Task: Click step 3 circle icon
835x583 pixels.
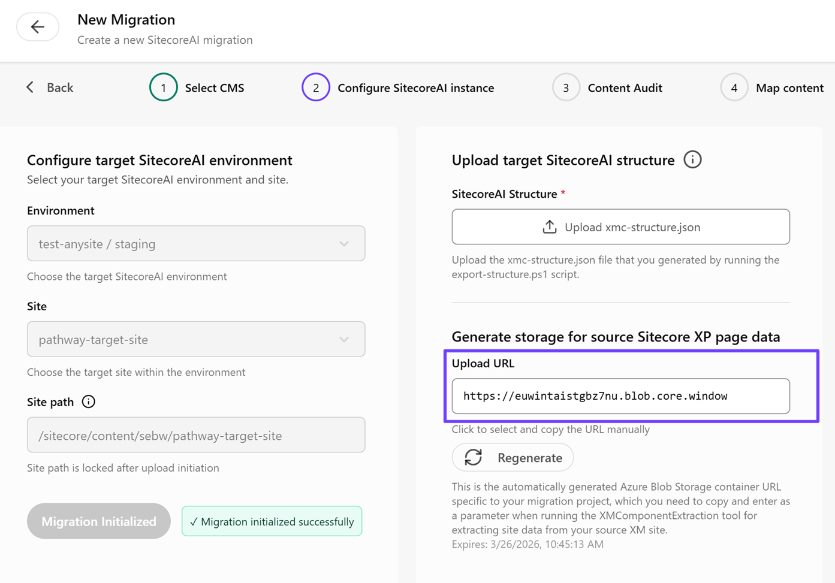Action: [566, 87]
